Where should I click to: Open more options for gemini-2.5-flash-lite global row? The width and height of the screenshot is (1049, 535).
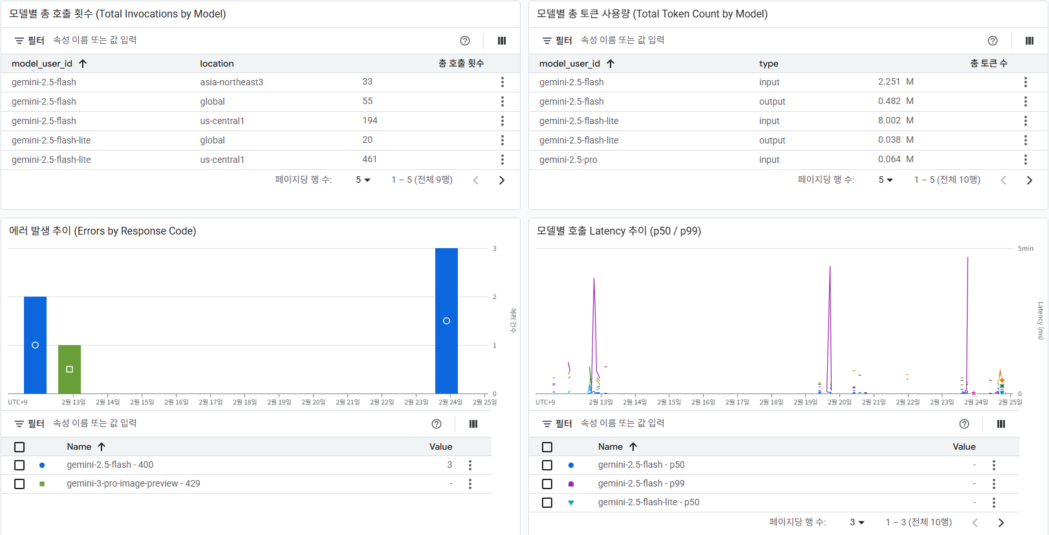(x=503, y=140)
